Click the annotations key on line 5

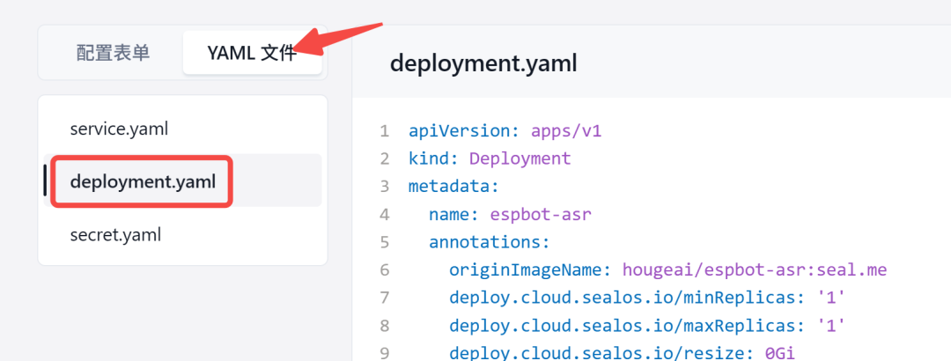[489, 242]
